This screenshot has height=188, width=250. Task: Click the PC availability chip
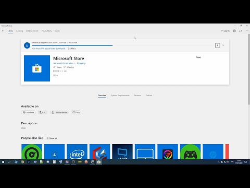pos(43,112)
